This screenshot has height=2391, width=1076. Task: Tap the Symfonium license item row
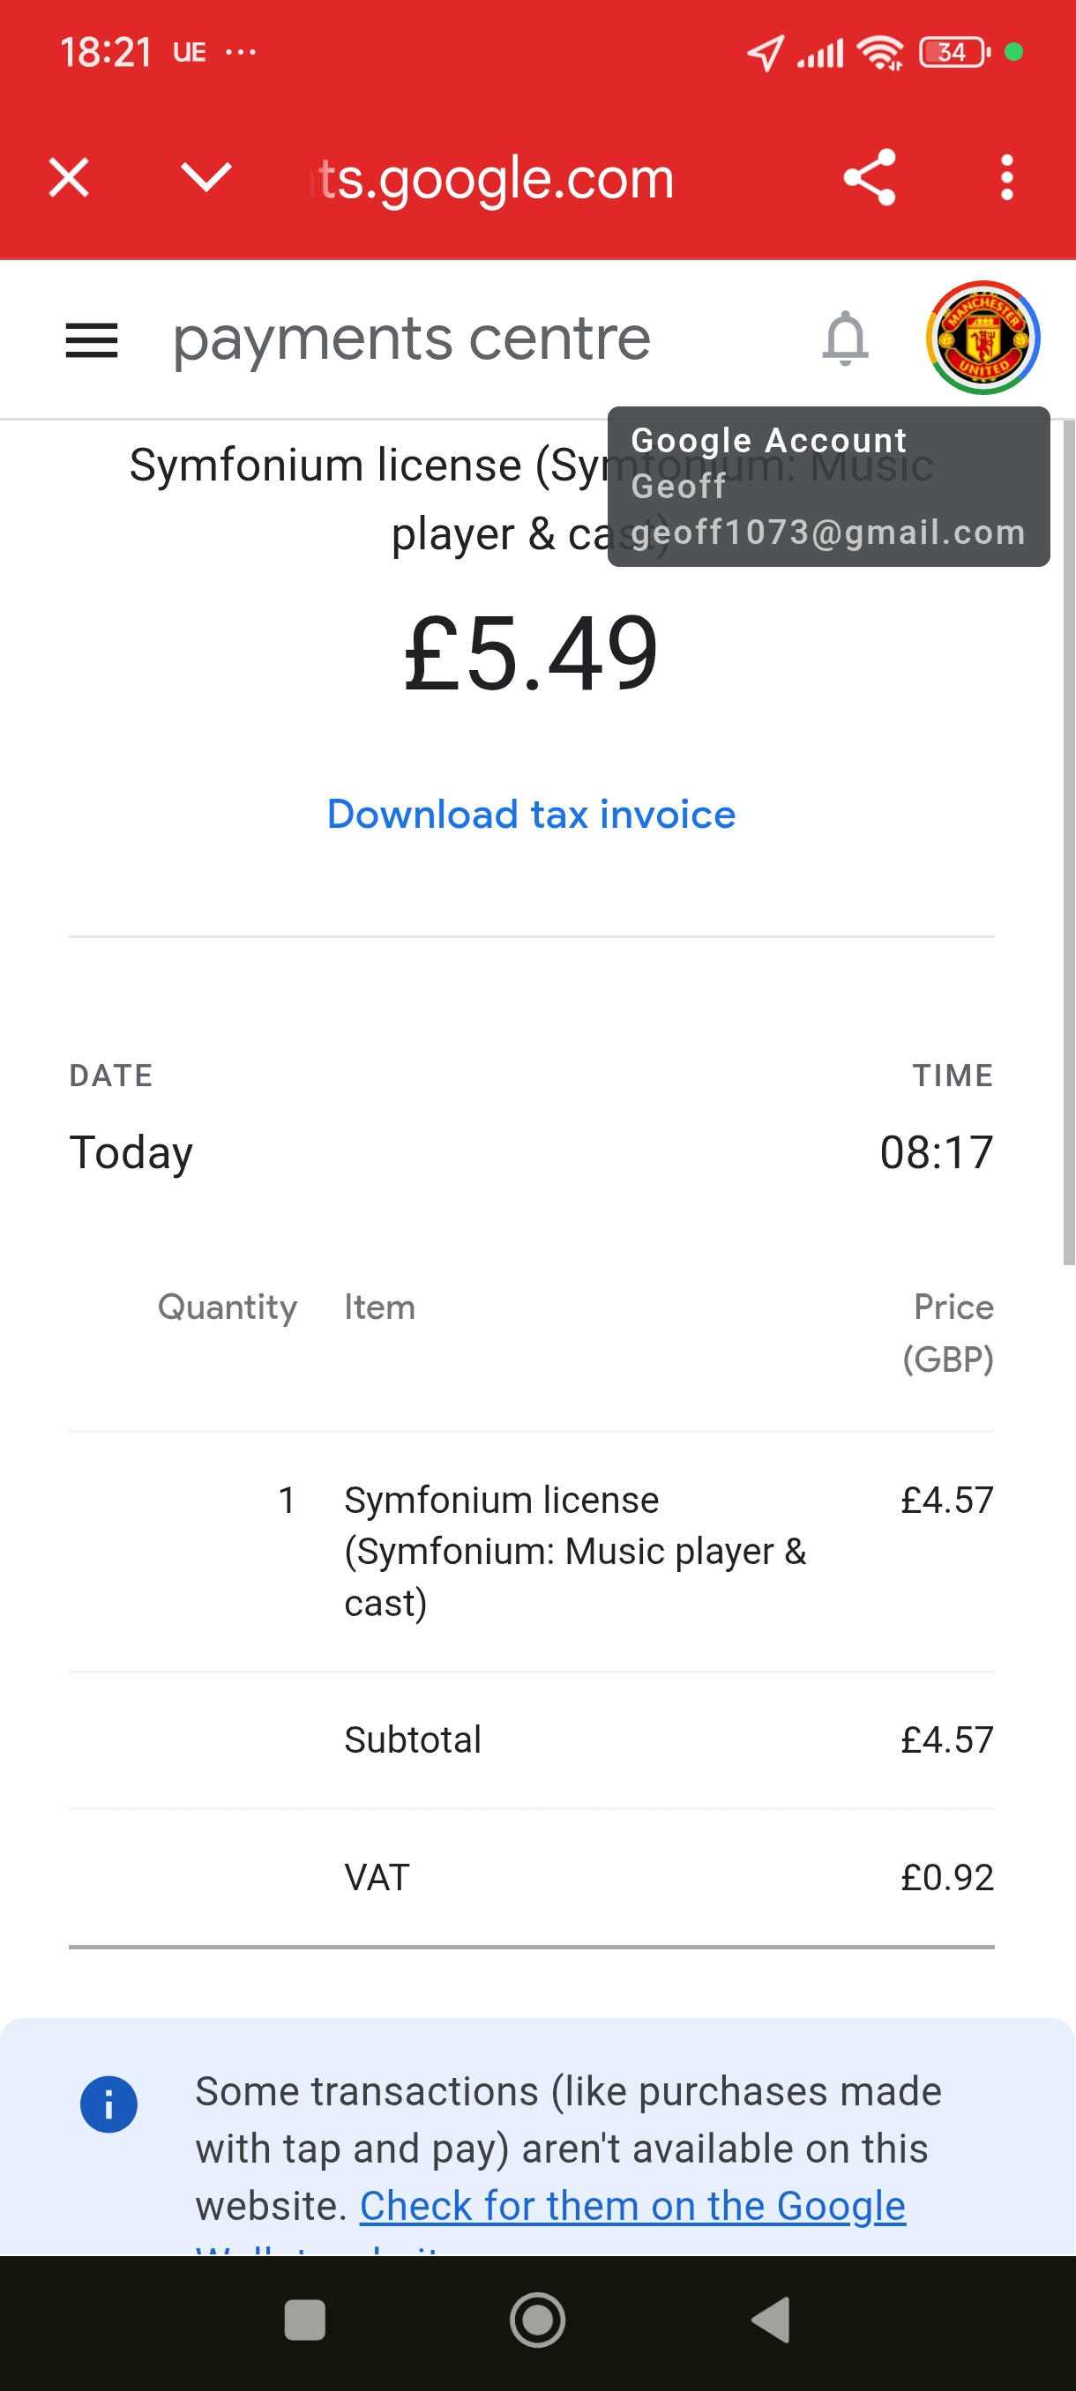pyautogui.click(x=575, y=1550)
